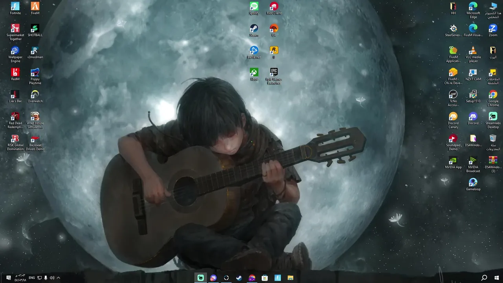
Task: Select the Streamlabs Desktop icon
Action: 493,120
